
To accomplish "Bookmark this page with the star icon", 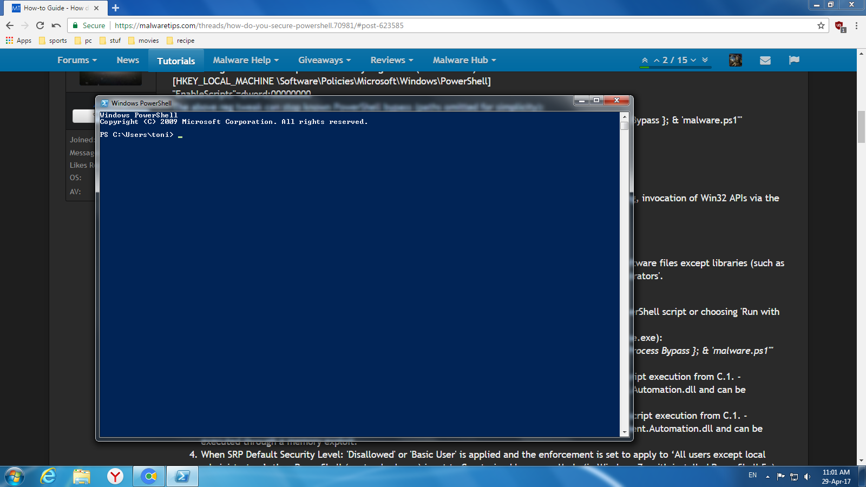I will [821, 25].
